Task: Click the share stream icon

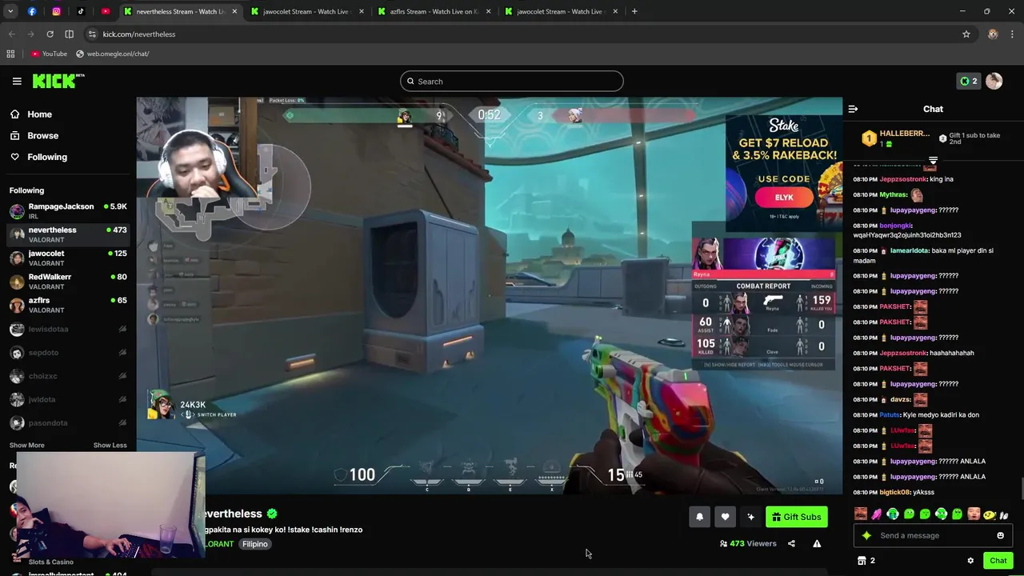Action: pos(791,544)
